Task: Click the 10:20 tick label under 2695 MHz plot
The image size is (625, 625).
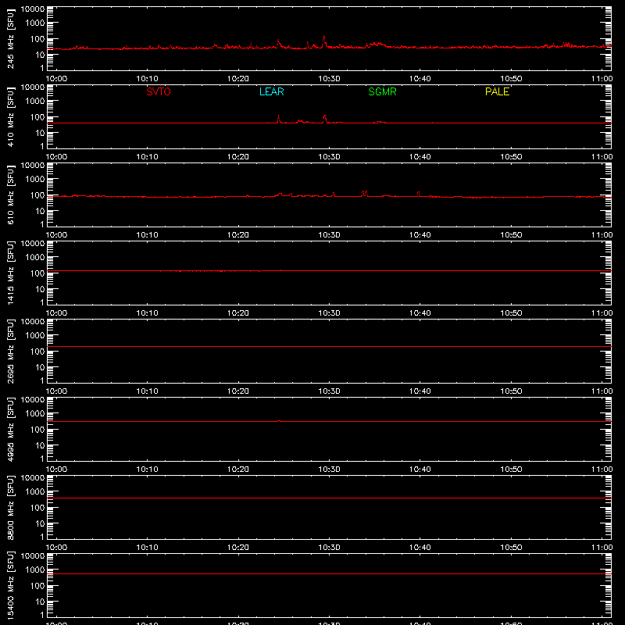Action: click(238, 391)
